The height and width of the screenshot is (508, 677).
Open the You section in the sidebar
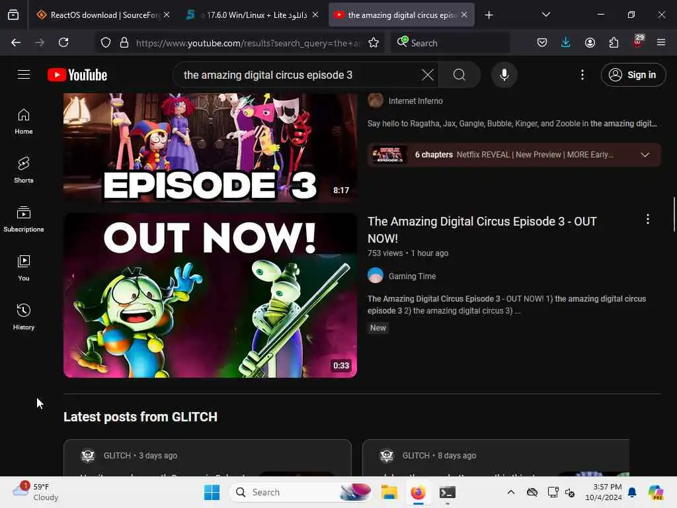pos(24,268)
